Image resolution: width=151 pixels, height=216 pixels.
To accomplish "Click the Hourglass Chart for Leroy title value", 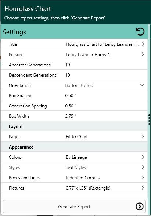I will (103, 44).
